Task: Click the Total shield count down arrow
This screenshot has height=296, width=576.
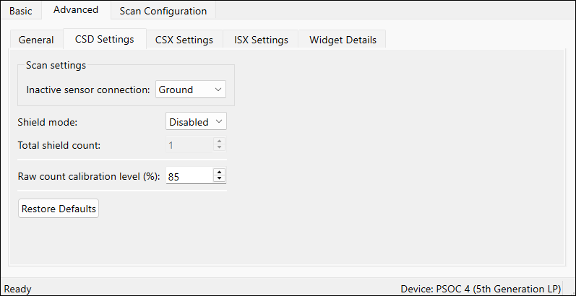Action: [x=219, y=147]
